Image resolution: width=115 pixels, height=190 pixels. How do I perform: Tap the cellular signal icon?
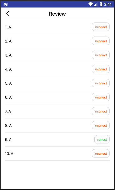click(96, 4)
